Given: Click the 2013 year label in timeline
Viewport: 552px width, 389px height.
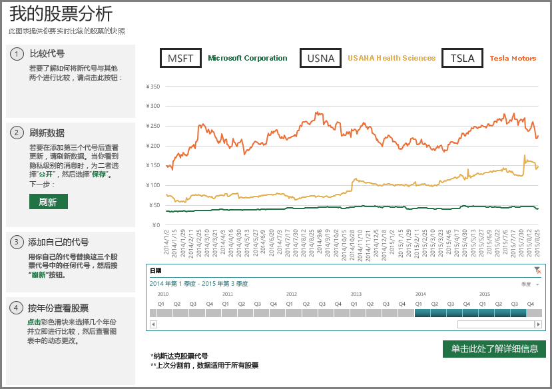Looking at the screenshot, I should [x=356, y=294].
